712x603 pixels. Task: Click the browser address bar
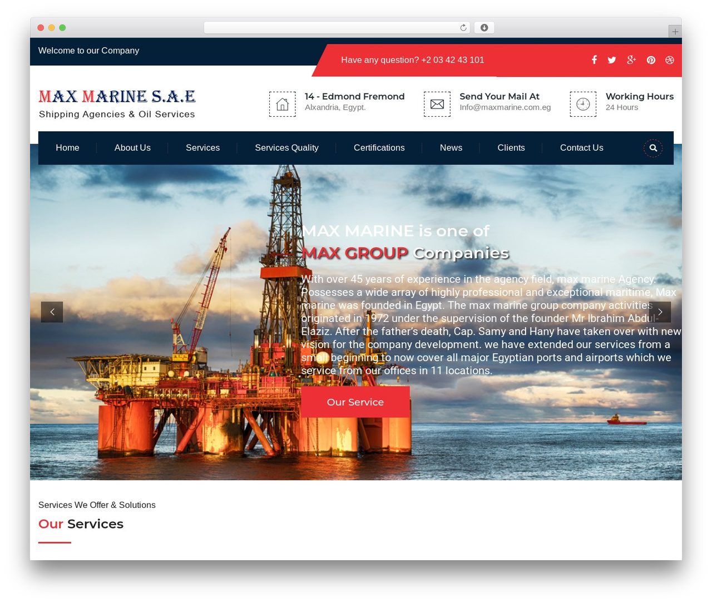click(337, 28)
